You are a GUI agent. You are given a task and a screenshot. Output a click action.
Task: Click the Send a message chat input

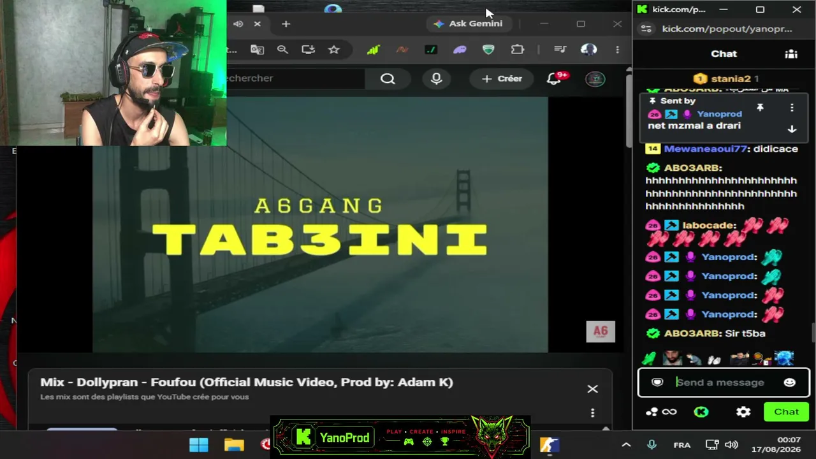coord(724,382)
